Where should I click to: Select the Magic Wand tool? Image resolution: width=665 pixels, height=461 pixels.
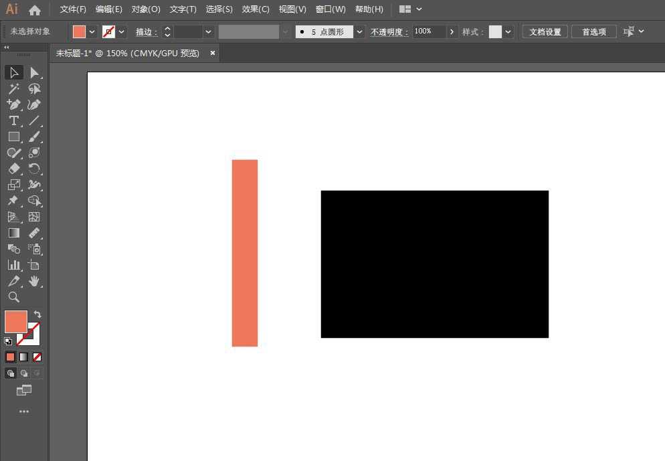13,88
